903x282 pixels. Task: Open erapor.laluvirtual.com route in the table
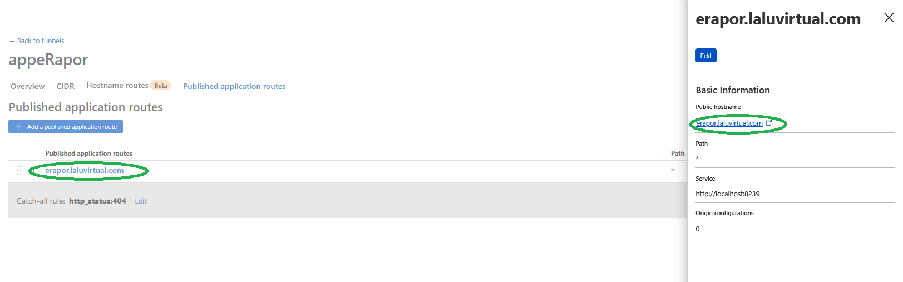(x=85, y=171)
